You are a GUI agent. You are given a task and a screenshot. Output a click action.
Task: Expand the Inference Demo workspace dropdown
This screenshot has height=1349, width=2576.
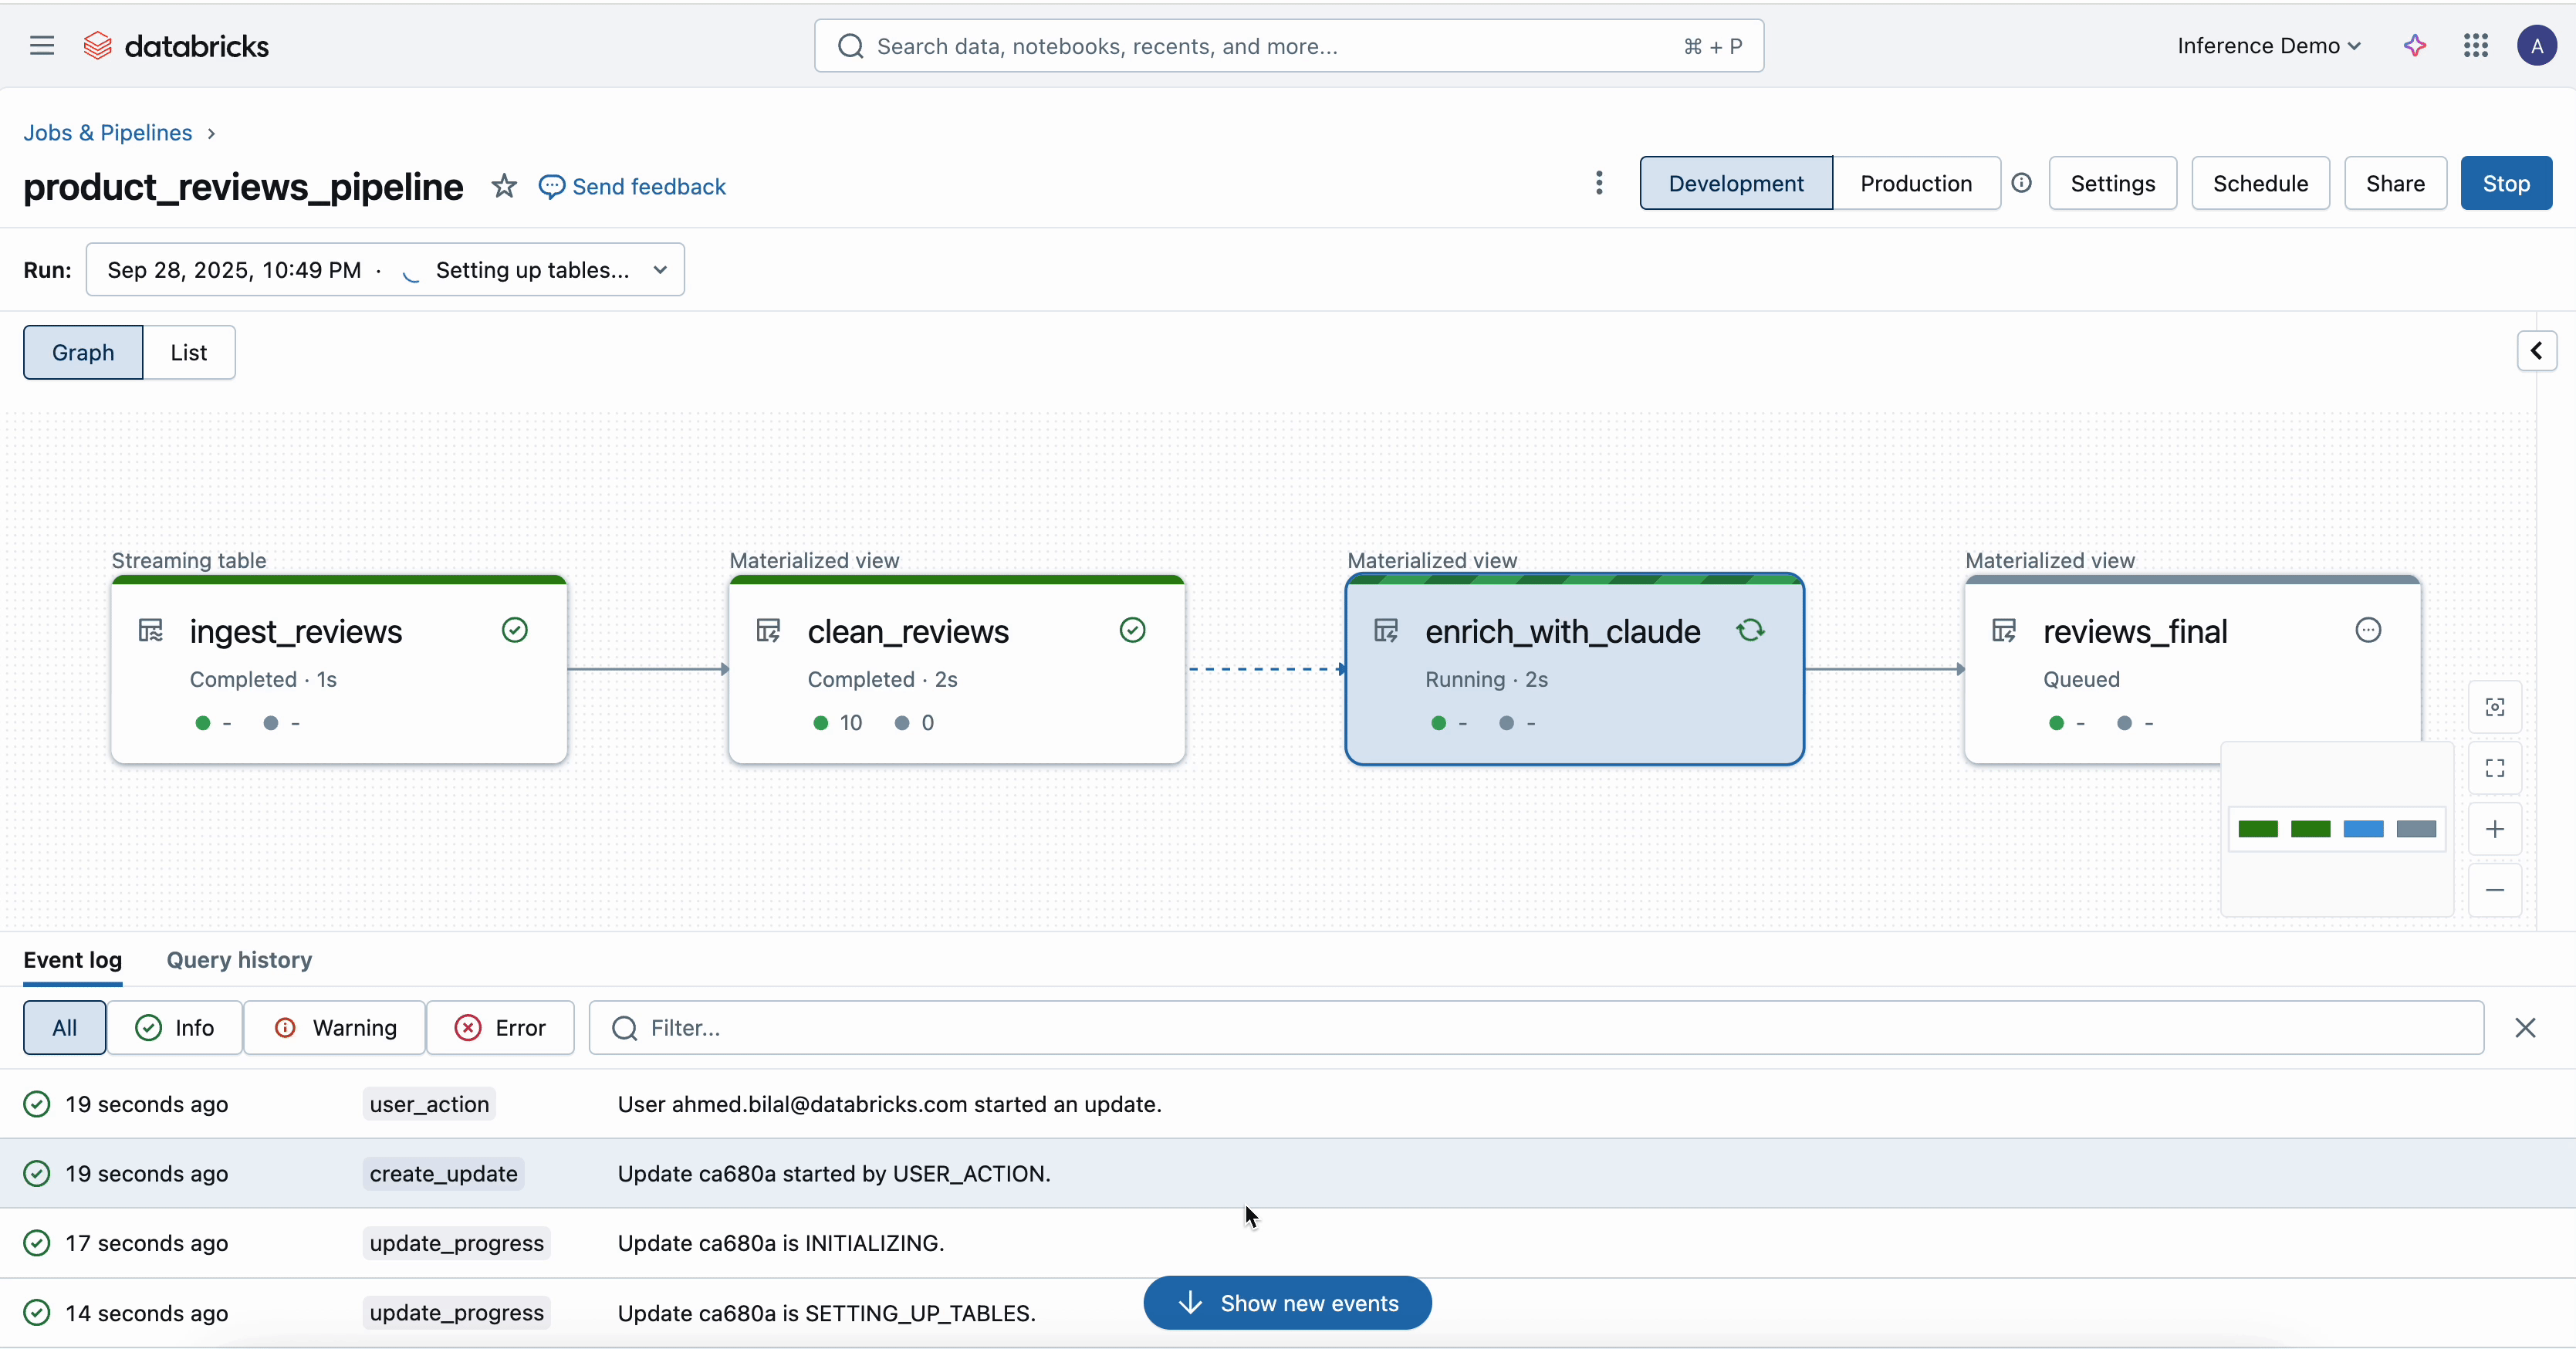2268,46
